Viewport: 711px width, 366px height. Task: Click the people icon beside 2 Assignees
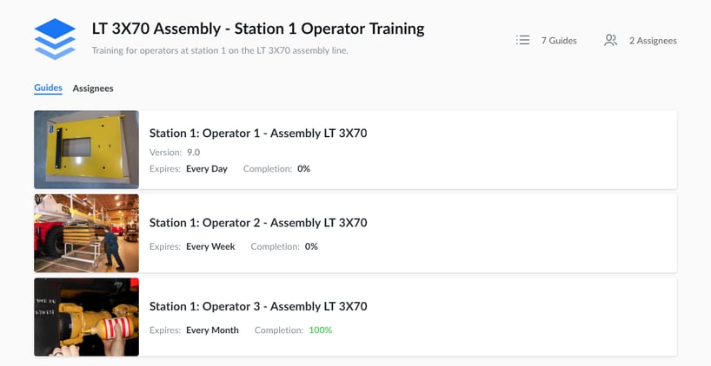[x=610, y=40]
